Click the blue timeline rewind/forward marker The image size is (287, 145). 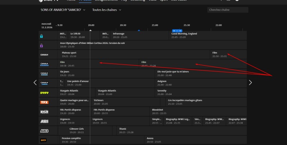(x=175, y=31)
